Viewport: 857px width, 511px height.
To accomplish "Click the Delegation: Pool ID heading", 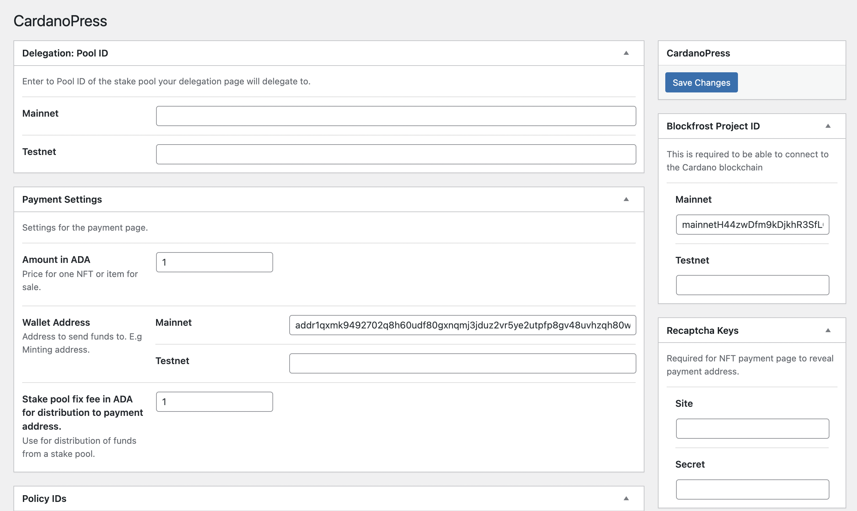I will pos(65,53).
